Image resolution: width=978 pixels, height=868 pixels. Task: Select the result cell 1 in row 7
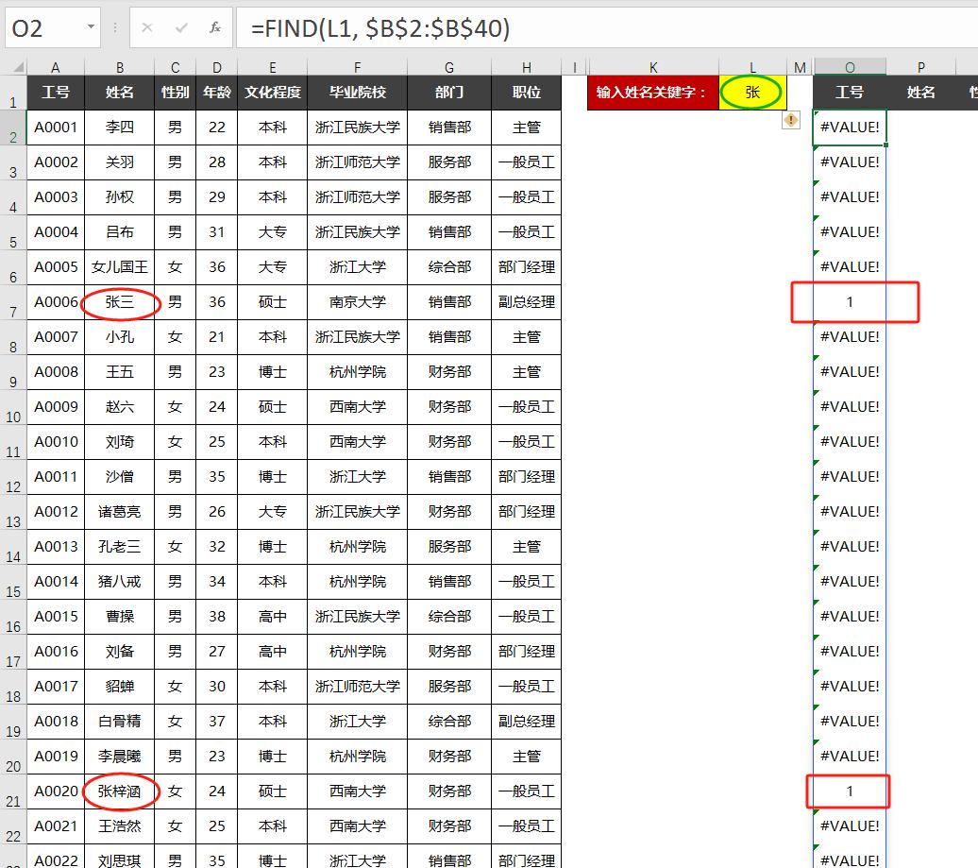point(850,302)
